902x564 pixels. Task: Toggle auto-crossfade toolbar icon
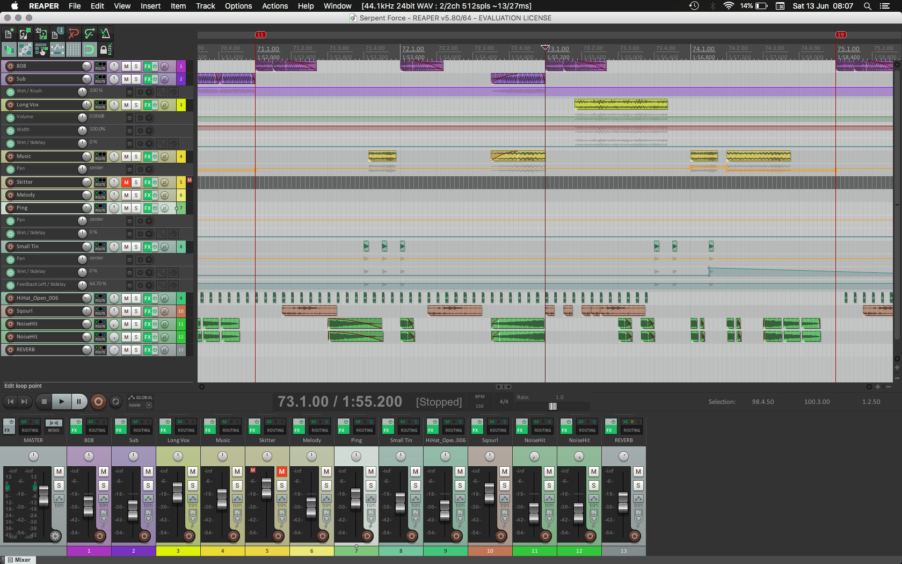pos(9,50)
